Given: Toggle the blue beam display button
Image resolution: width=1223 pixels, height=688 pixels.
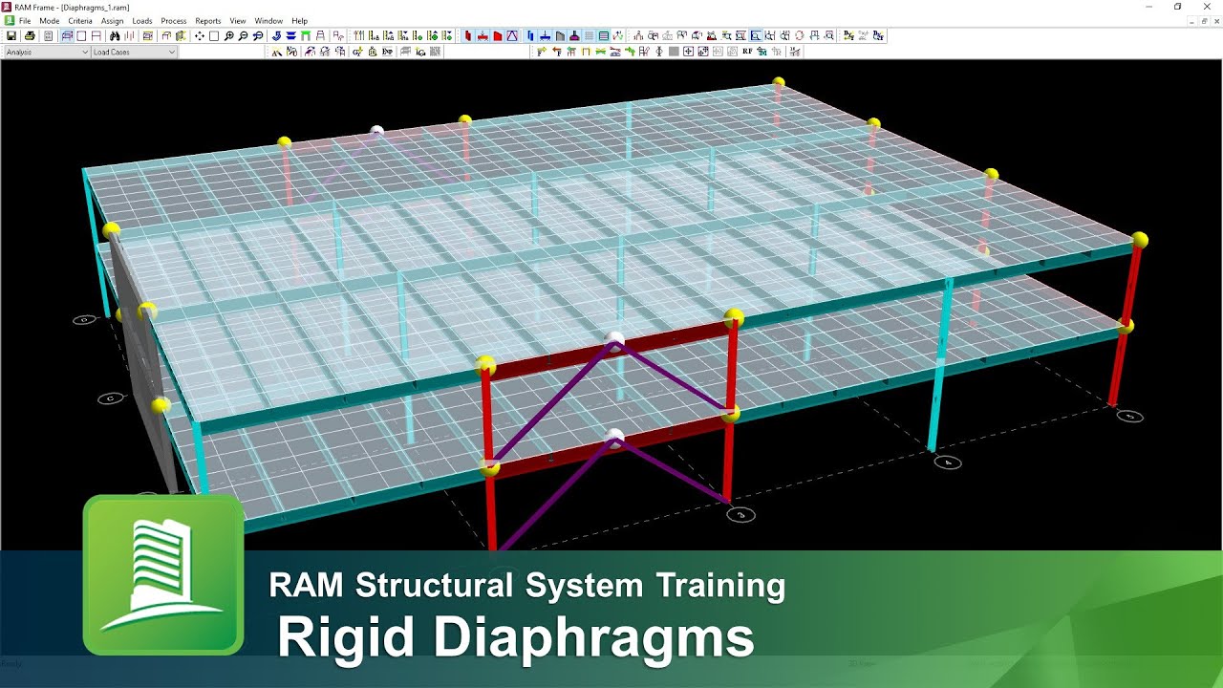Looking at the screenshot, I should click(545, 36).
